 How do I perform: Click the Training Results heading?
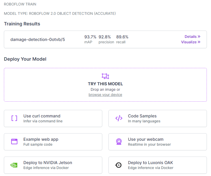pyautogui.click(x=22, y=24)
